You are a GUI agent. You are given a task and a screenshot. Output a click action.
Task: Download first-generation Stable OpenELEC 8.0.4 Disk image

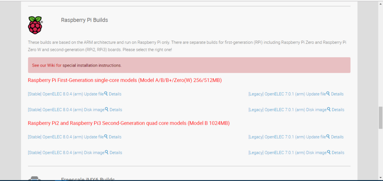[x=66, y=110]
